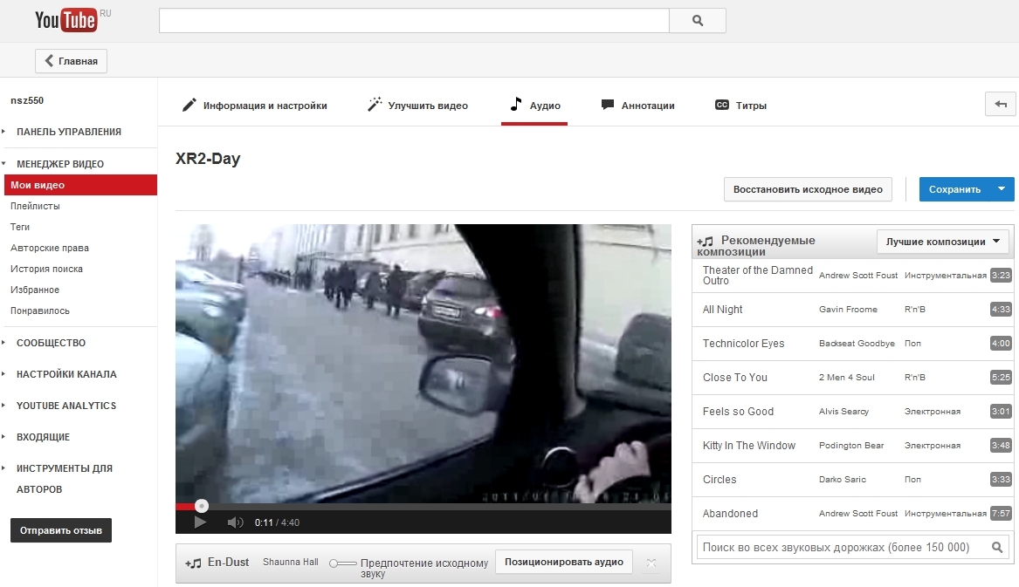Click the Позиционировать аудио button
The width and height of the screenshot is (1019, 587).
click(x=563, y=562)
